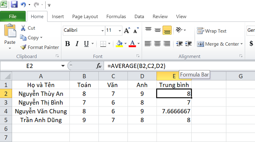Viewport: 255px width, 142px height.
Task: Expand the Copy dropdown arrow
Action: click(41, 38)
